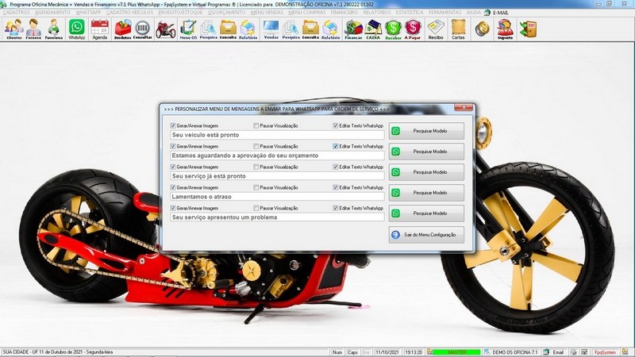Screen dimensions: 635x357
Task: Click the 'Seu veiculo está pronto' text field
Action: tap(277, 135)
